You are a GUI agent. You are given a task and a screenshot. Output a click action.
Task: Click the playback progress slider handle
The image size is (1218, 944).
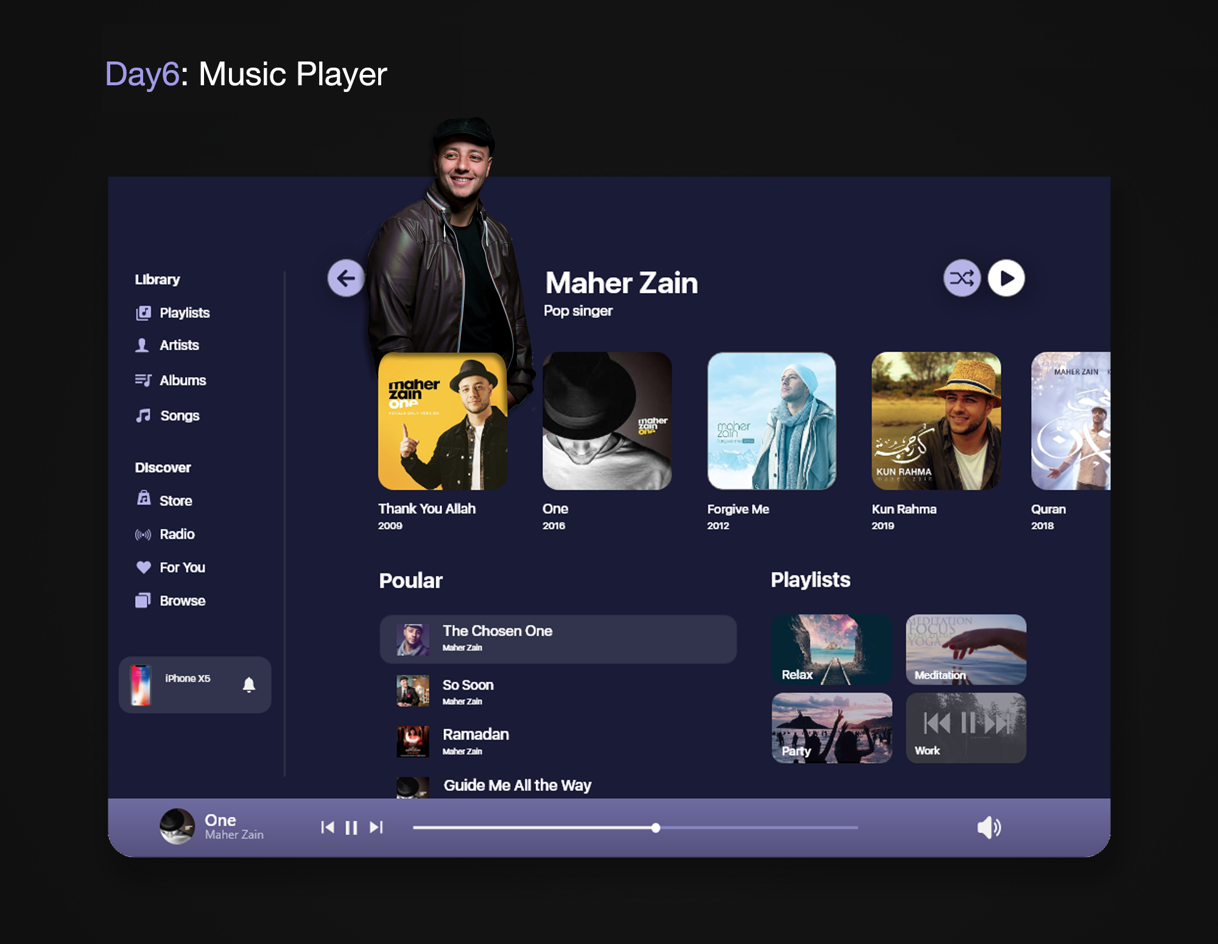pyautogui.click(x=655, y=828)
